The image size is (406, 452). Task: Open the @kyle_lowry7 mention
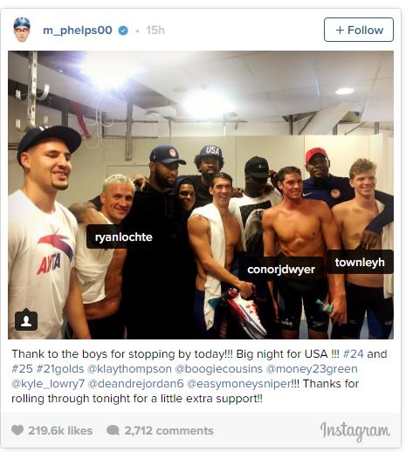[x=48, y=384]
